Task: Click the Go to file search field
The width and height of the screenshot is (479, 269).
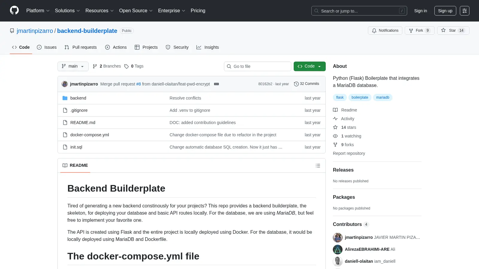Action: tap(257, 66)
